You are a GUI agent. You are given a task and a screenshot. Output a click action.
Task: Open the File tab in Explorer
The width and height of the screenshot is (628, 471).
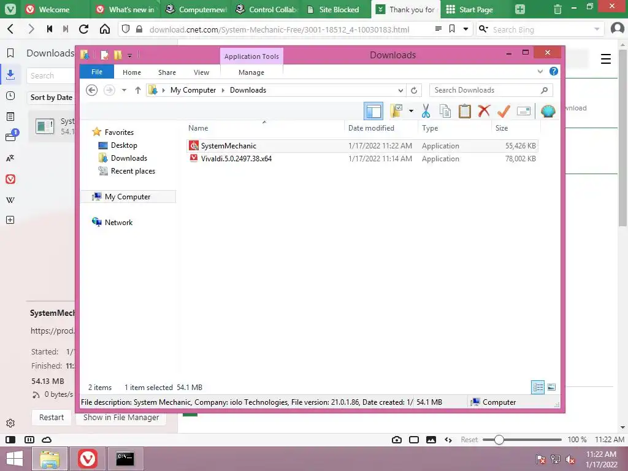coord(97,72)
